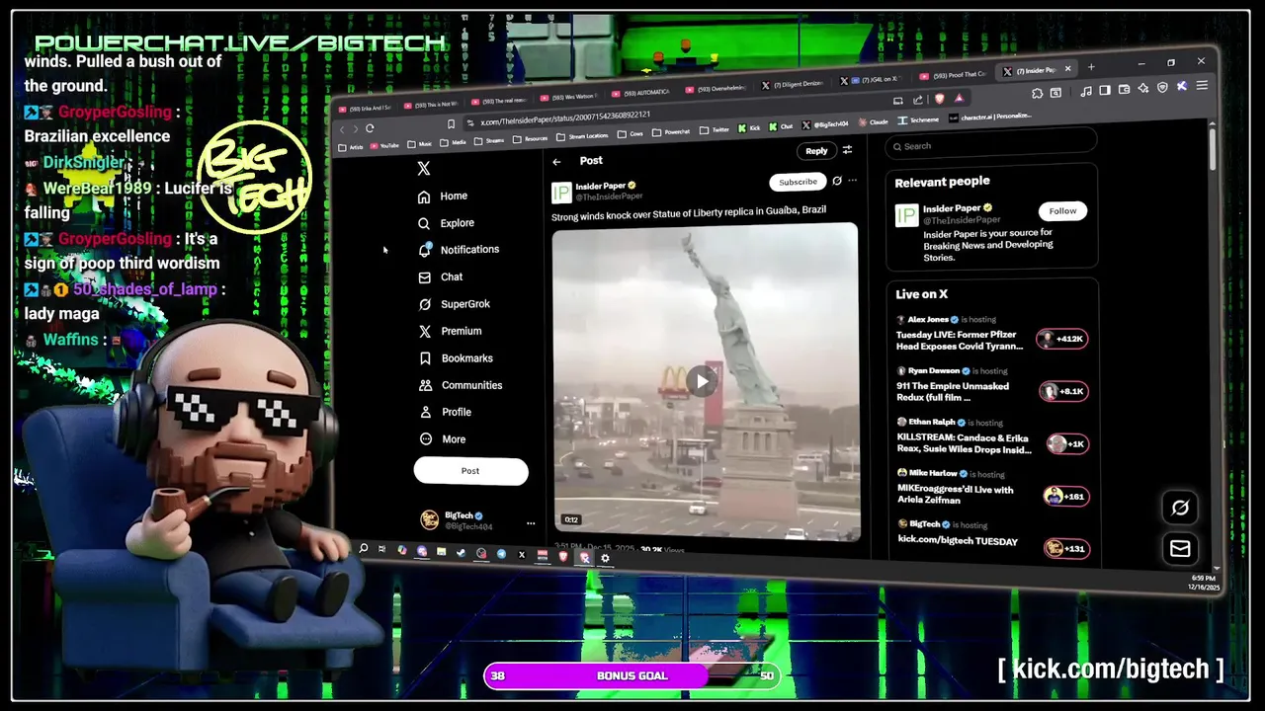Open browser extensions puzzle icon
The width and height of the screenshot is (1265, 711).
coord(1037,93)
